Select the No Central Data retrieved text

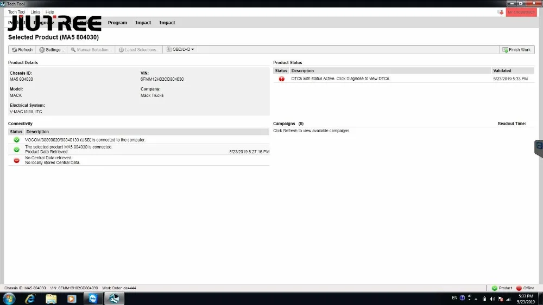coord(48,158)
